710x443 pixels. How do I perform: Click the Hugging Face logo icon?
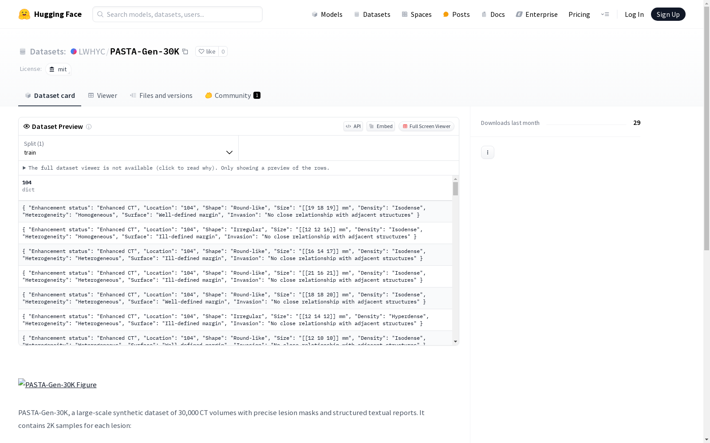click(x=24, y=14)
